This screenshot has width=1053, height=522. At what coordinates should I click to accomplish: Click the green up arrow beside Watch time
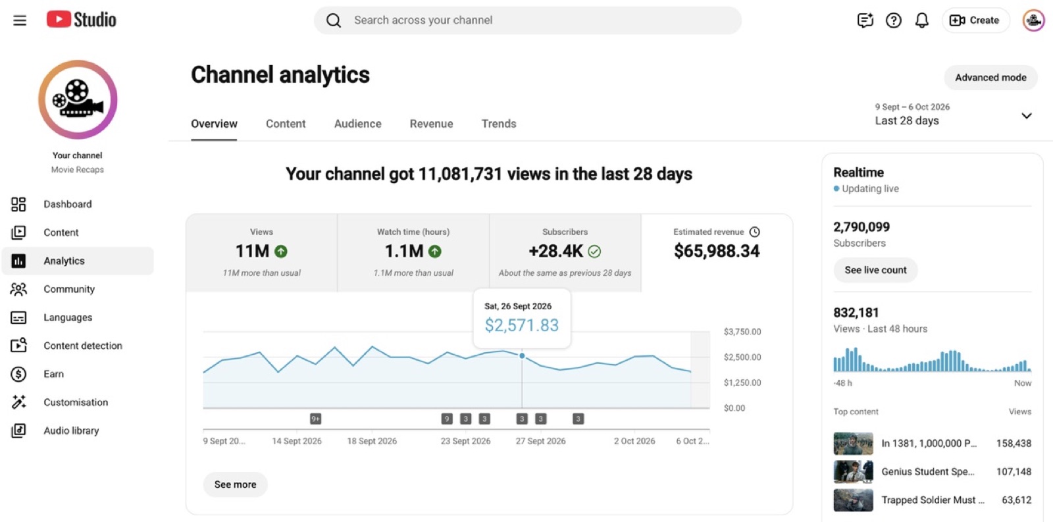coord(435,251)
